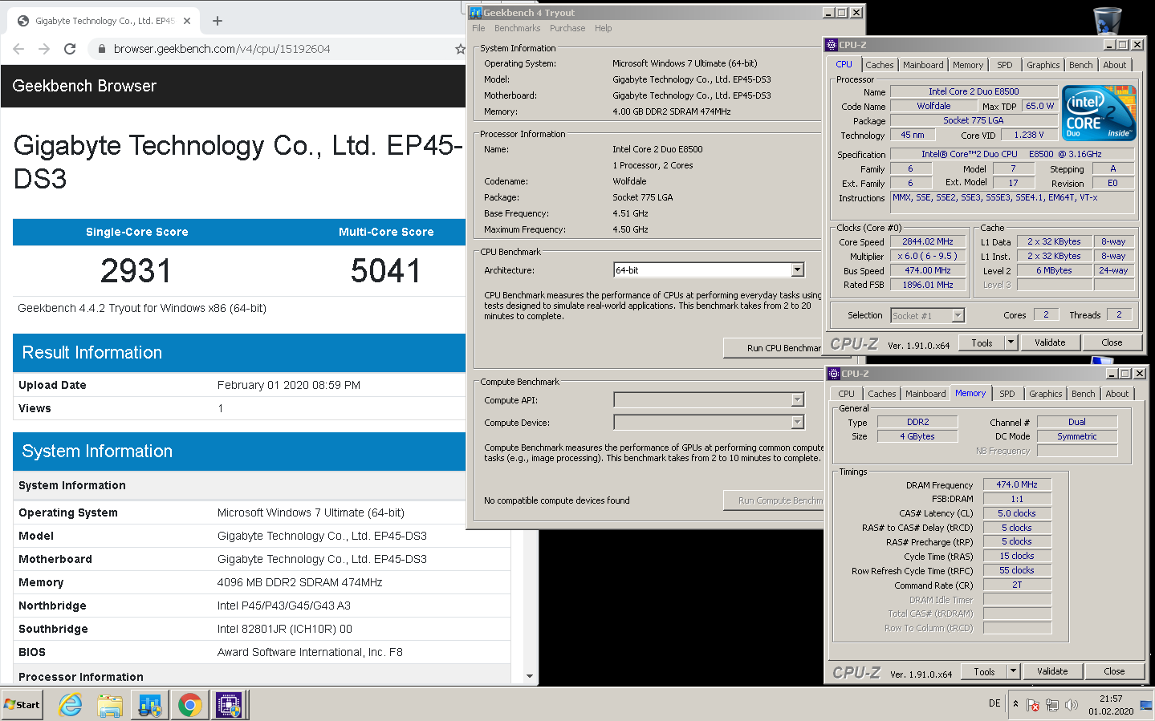Viewport: 1155px width, 721px height.
Task: Select Mainboard tab in lower CPU-Z
Action: click(x=925, y=394)
